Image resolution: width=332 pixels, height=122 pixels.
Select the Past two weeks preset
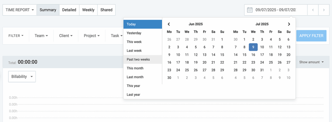(x=143, y=59)
